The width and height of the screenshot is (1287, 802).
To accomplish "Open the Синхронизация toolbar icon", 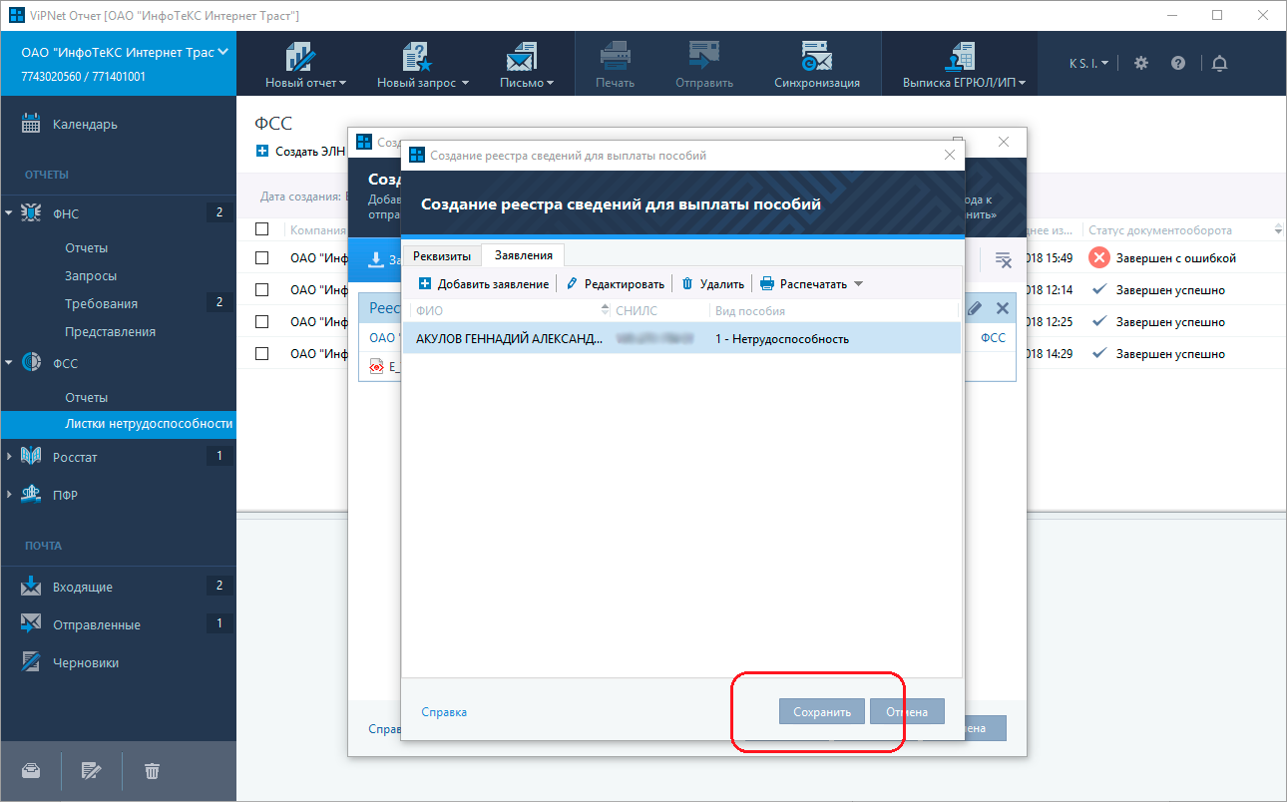I will point(816,65).
